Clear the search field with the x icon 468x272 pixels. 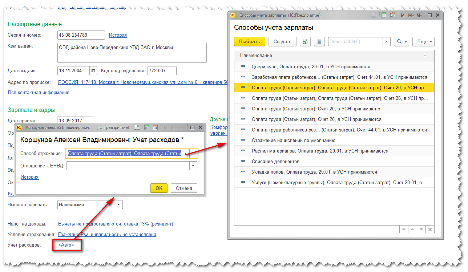387,41
